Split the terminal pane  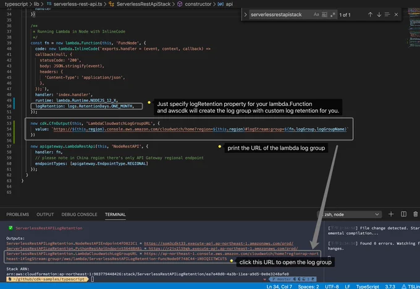pos(403,214)
